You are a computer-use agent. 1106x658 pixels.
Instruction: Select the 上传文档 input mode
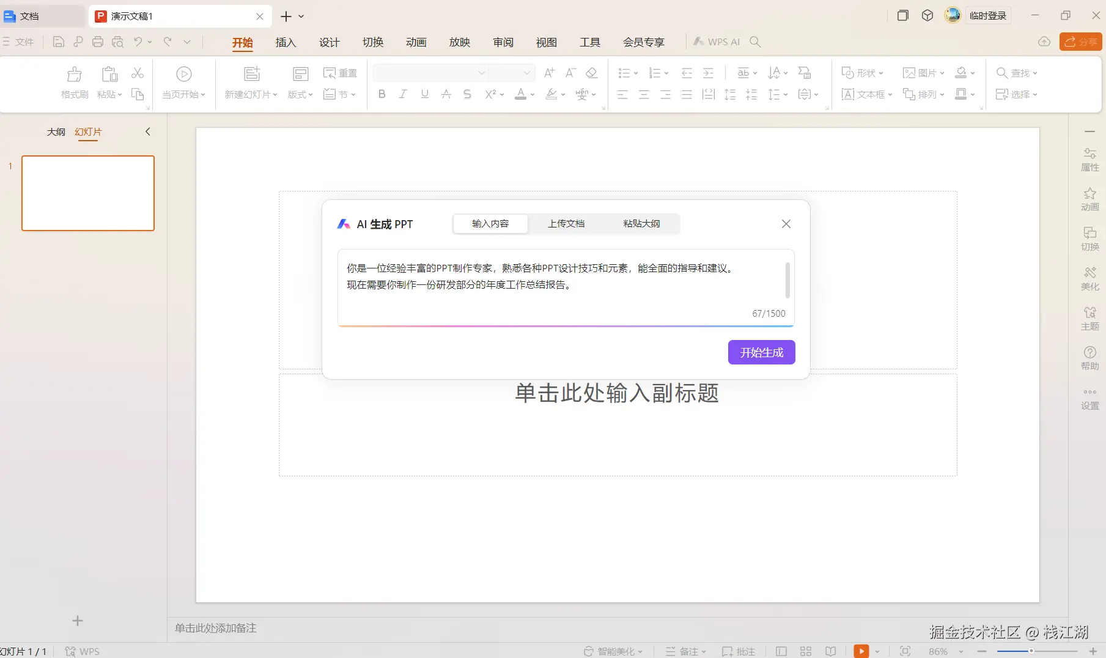click(x=566, y=224)
